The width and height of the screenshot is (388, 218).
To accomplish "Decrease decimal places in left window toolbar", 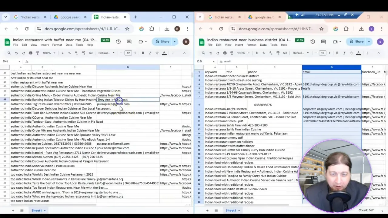I will point(76,53).
